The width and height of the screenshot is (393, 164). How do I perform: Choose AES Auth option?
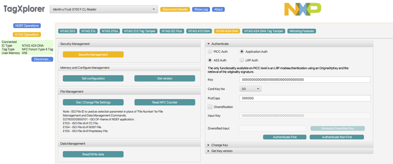210,60
